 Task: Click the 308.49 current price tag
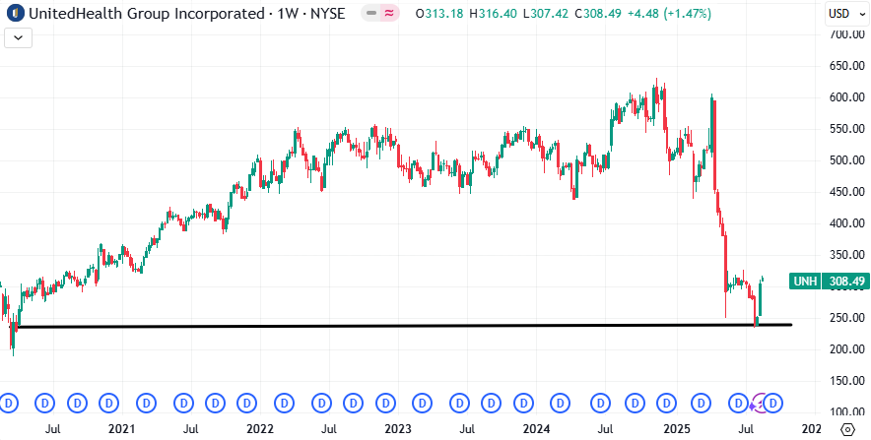(x=845, y=282)
